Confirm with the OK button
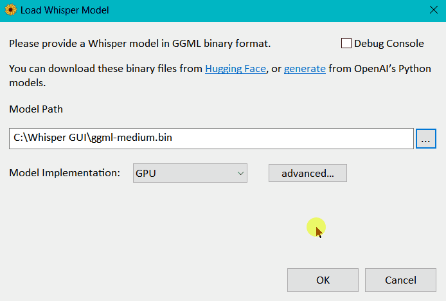Screen dimensions: 446x301 tap(323, 280)
